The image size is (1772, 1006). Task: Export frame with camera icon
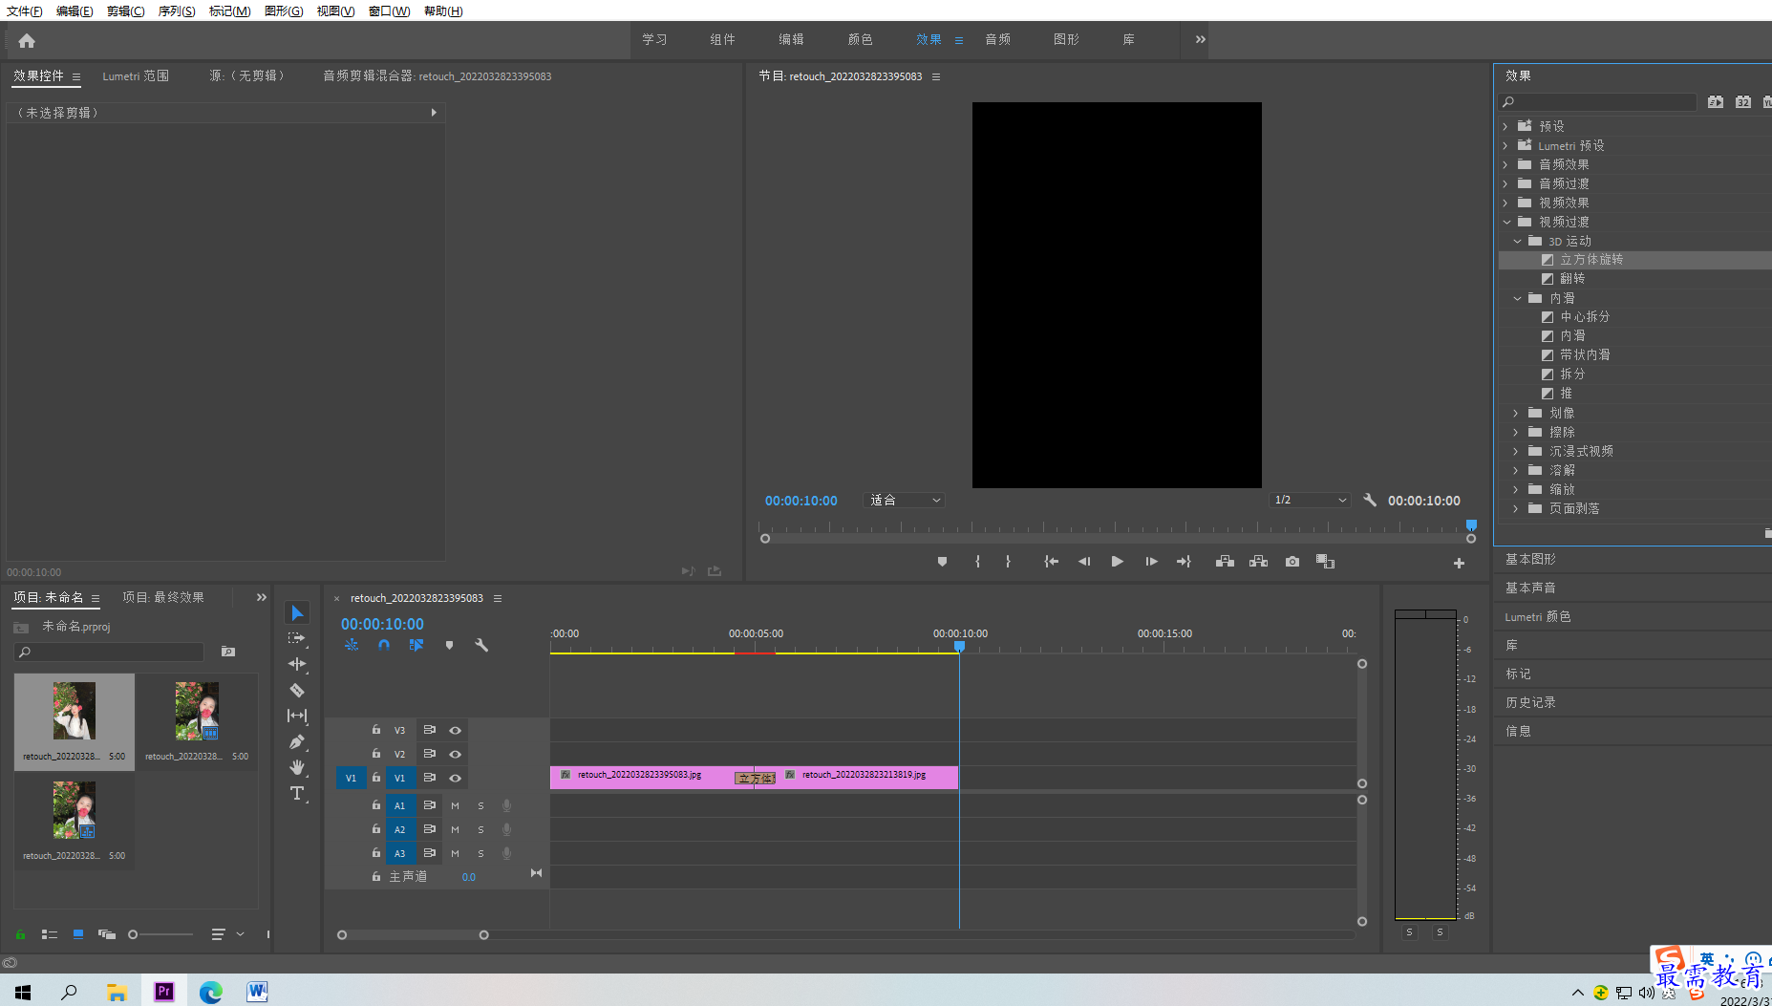coord(1292,562)
